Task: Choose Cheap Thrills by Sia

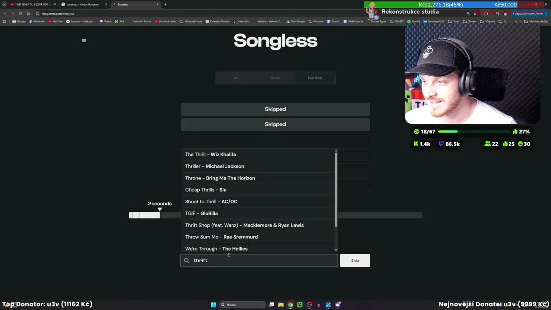Action: [x=257, y=190]
